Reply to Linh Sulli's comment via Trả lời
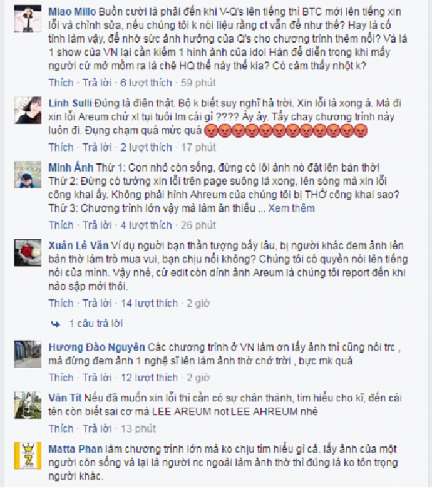 [x=97, y=147]
